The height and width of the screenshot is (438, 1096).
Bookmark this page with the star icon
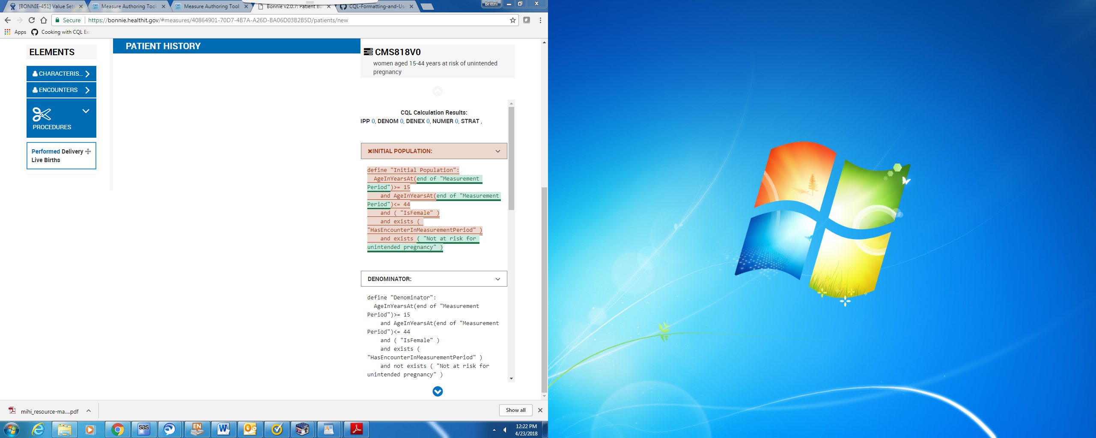[512, 20]
